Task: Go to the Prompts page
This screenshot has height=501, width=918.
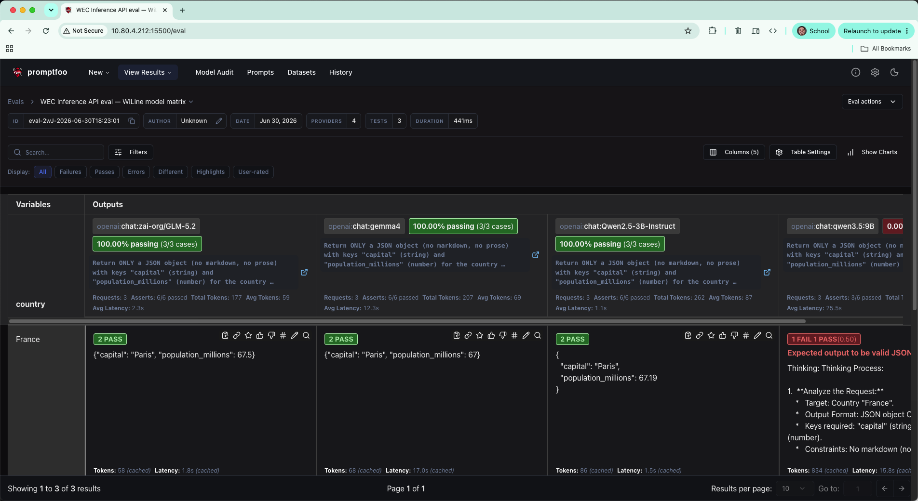Action: click(260, 72)
